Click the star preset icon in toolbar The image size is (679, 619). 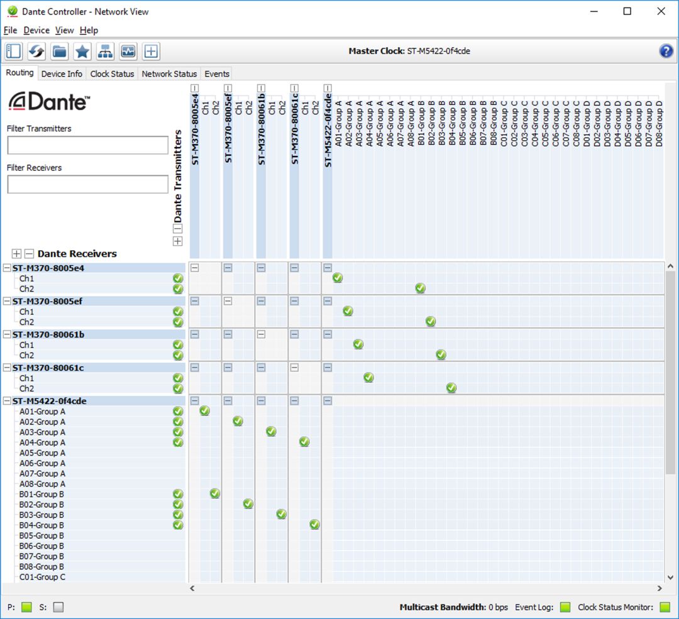pos(82,51)
